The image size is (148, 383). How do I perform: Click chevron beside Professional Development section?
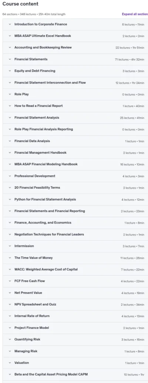pos(10,176)
